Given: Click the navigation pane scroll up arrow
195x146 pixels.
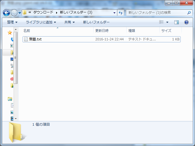Looking at the screenshot, I should pyautogui.click(x=16, y=29).
